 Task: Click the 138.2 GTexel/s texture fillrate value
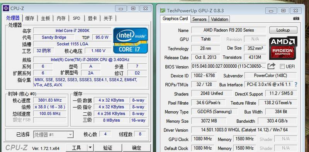[x=278, y=102]
